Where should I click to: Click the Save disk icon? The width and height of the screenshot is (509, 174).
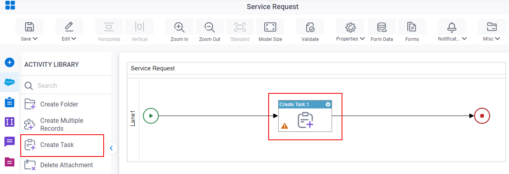pyautogui.click(x=29, y=27)
